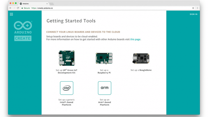This screenshot has width=208, height=117.
Task: Click the red window close button
Action: tap(10, 3)
